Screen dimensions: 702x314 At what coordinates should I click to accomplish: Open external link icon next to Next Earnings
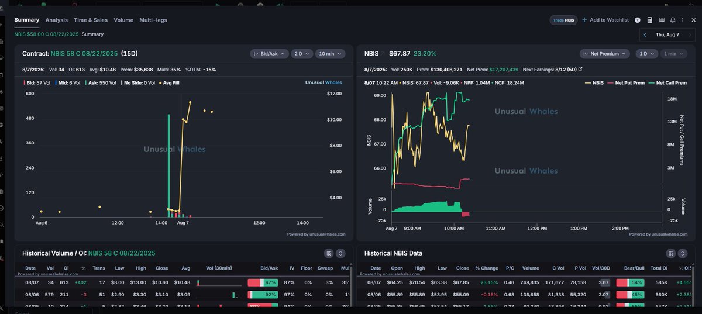[580, 69]
